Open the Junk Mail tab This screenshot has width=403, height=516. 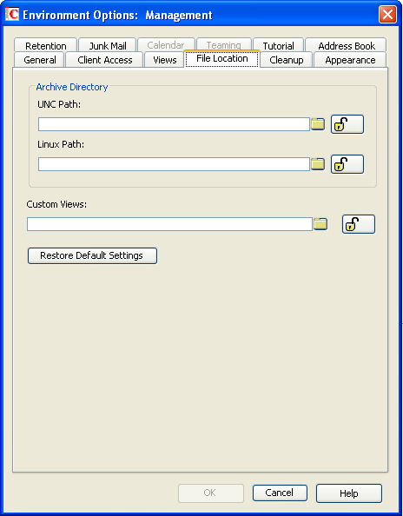click(108, 45)
